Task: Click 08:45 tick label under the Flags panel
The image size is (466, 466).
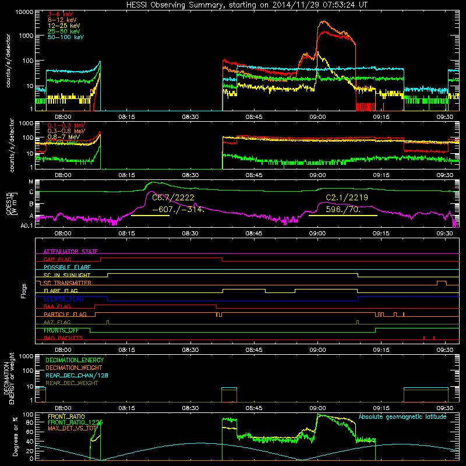Action: click(254, 350)
